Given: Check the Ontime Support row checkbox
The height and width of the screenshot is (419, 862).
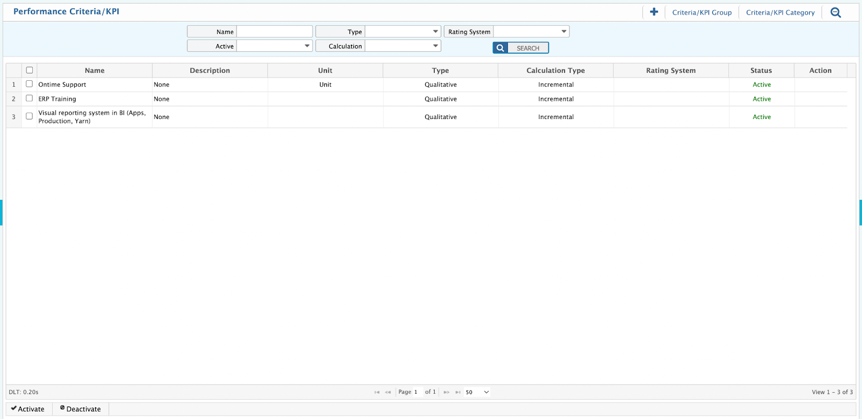Looking at the screenshot, I should pyautogui.click(x=30, y=84).
